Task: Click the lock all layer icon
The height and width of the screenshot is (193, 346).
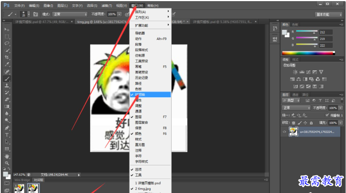Action: 311,123
